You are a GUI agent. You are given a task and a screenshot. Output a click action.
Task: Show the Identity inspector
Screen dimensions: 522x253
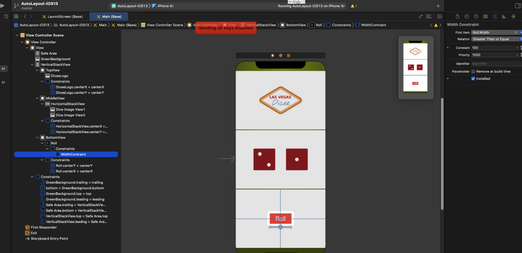point(485,17)
